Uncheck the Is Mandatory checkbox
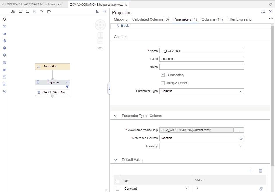 tap(163, 75)
